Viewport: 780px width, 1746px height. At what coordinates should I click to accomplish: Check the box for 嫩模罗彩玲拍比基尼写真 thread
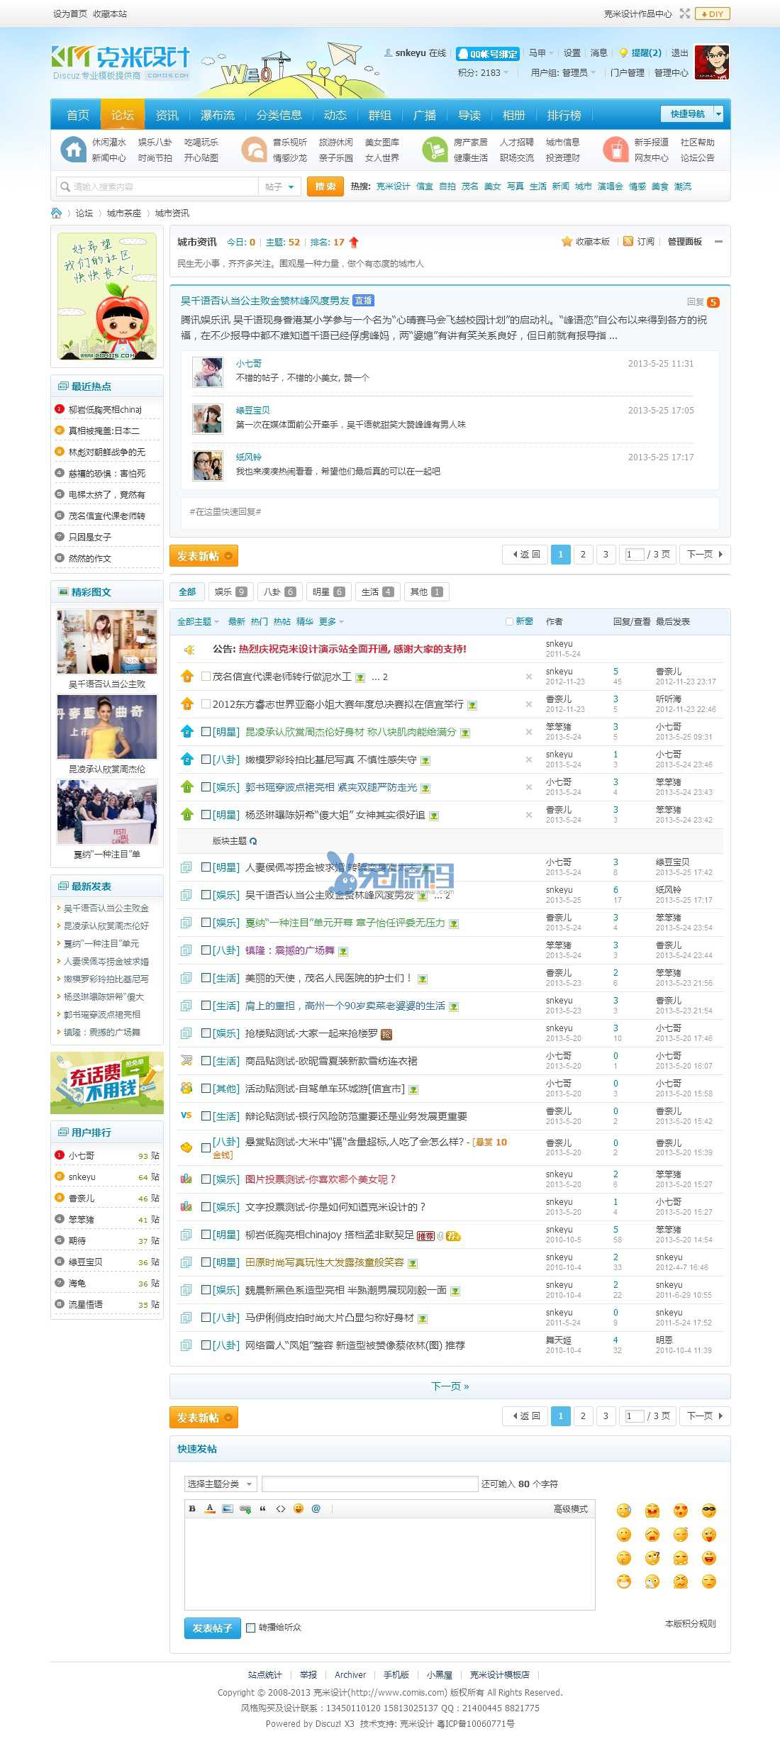(x=206, y=759)
